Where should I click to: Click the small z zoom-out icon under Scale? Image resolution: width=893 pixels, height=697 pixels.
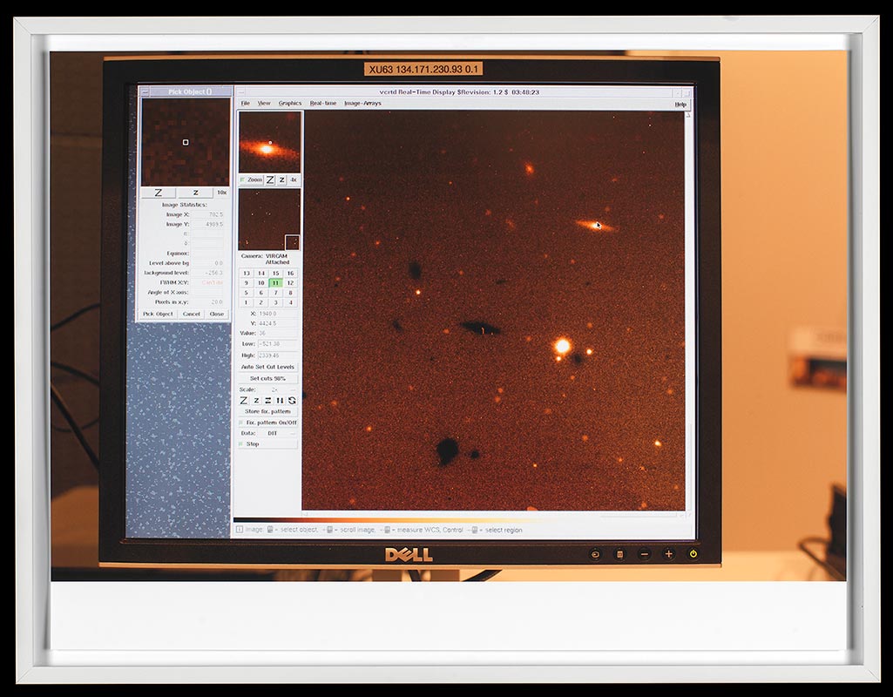coord(256,400)
